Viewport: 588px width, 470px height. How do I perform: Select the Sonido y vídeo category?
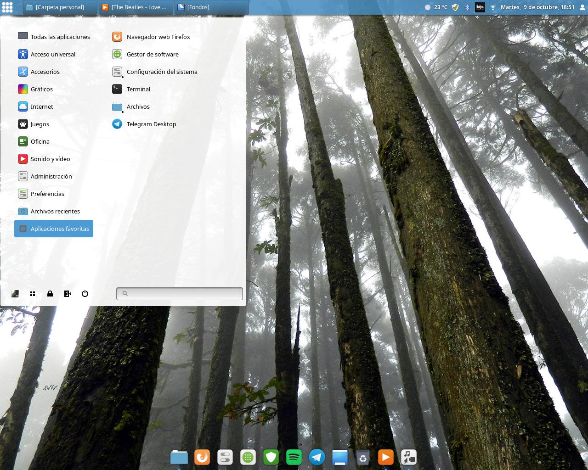tap(54, 159)
